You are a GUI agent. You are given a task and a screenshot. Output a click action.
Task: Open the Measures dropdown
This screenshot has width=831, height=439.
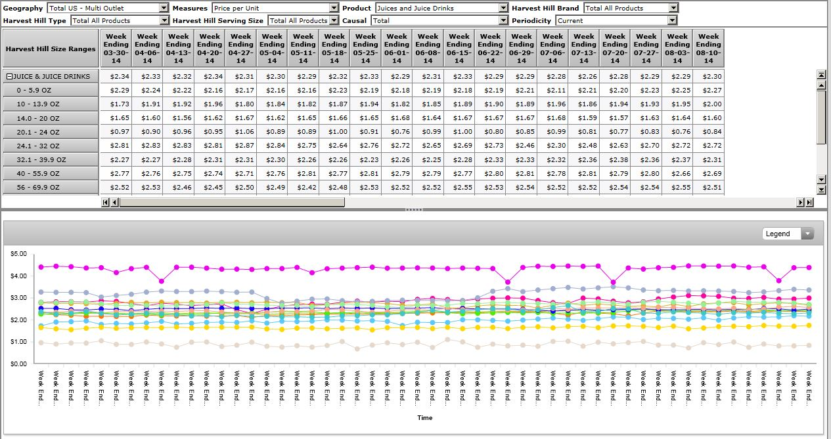coord(334,8)
